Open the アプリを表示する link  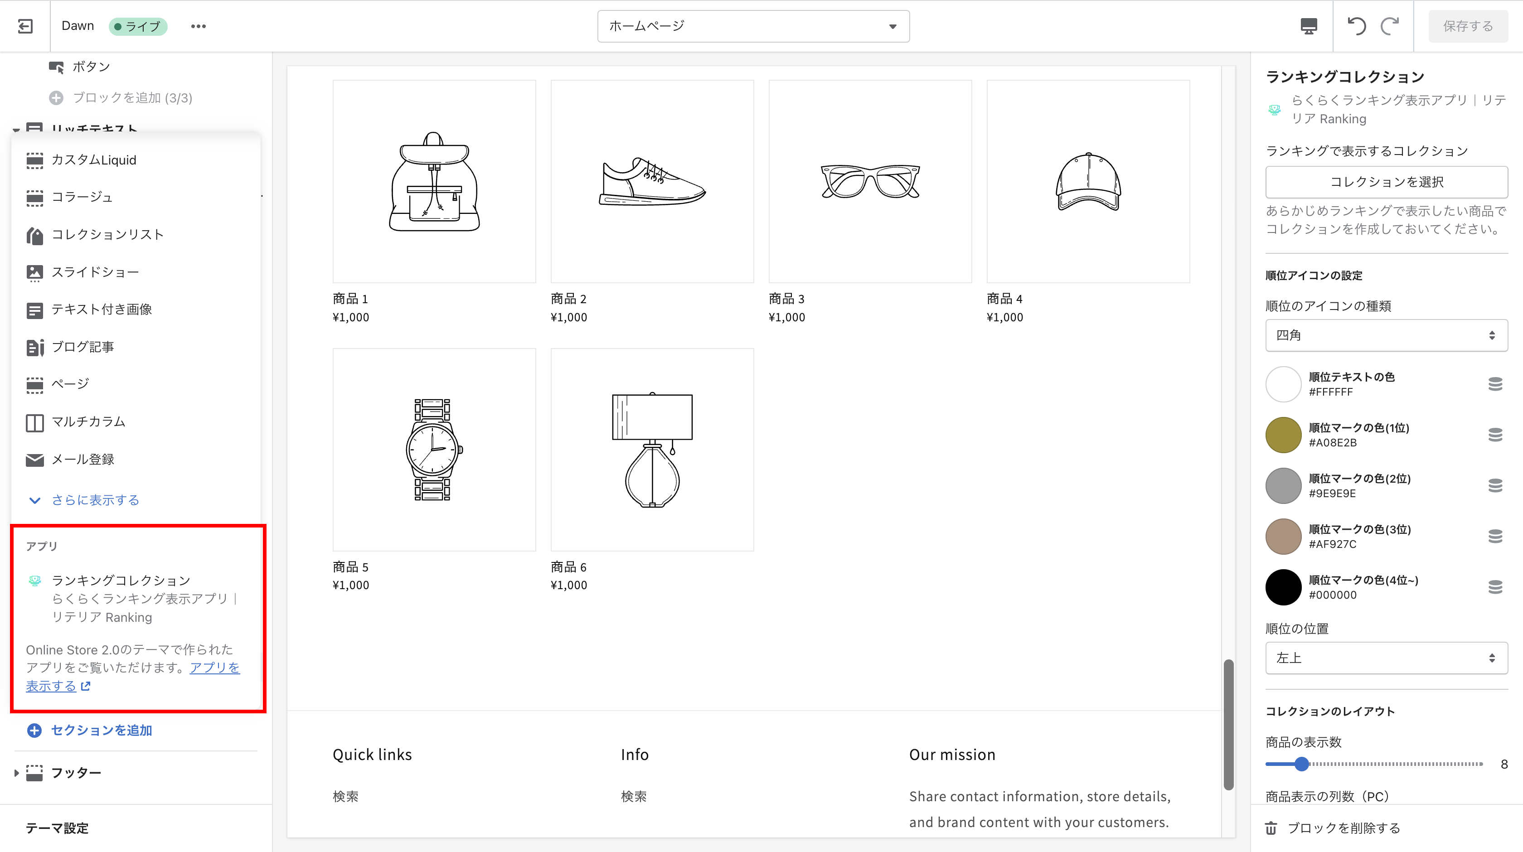pyautogui.click(x=214, y=668)
